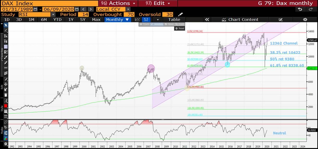Toggle News in floating toolbar
Image resolution: width=318 pixels, height=149 pixels.
(169, 24)
